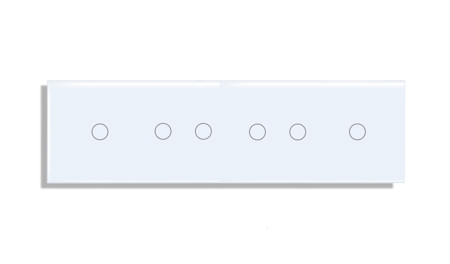Click the small gray speck below the panel
450x264 pixels.
(x=267, y=228)
